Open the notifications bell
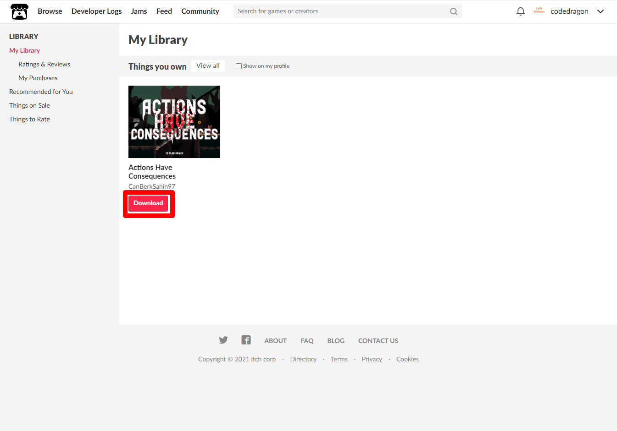The image size is (617, 431). click(x=521, y=11)
